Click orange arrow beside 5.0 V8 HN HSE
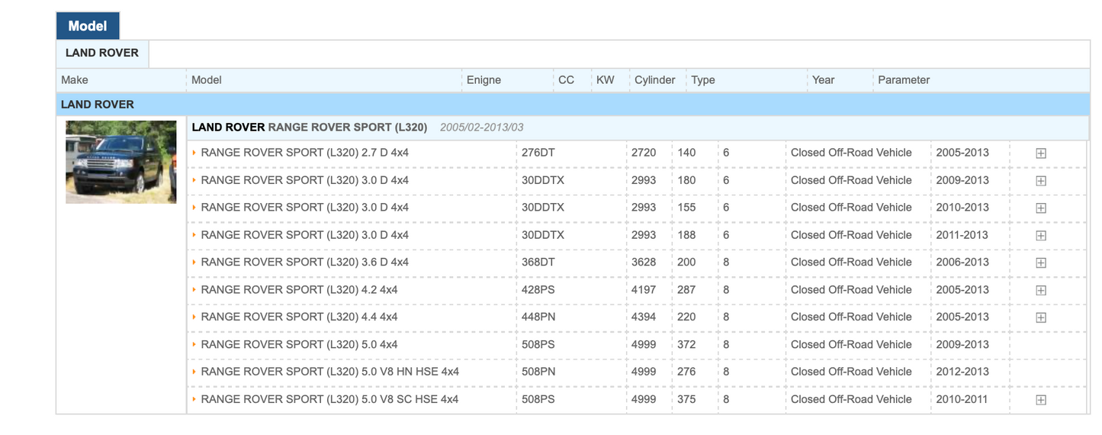Image resolution: width=1102 pixels, height=435 pixels. click(x=194, y=372)
